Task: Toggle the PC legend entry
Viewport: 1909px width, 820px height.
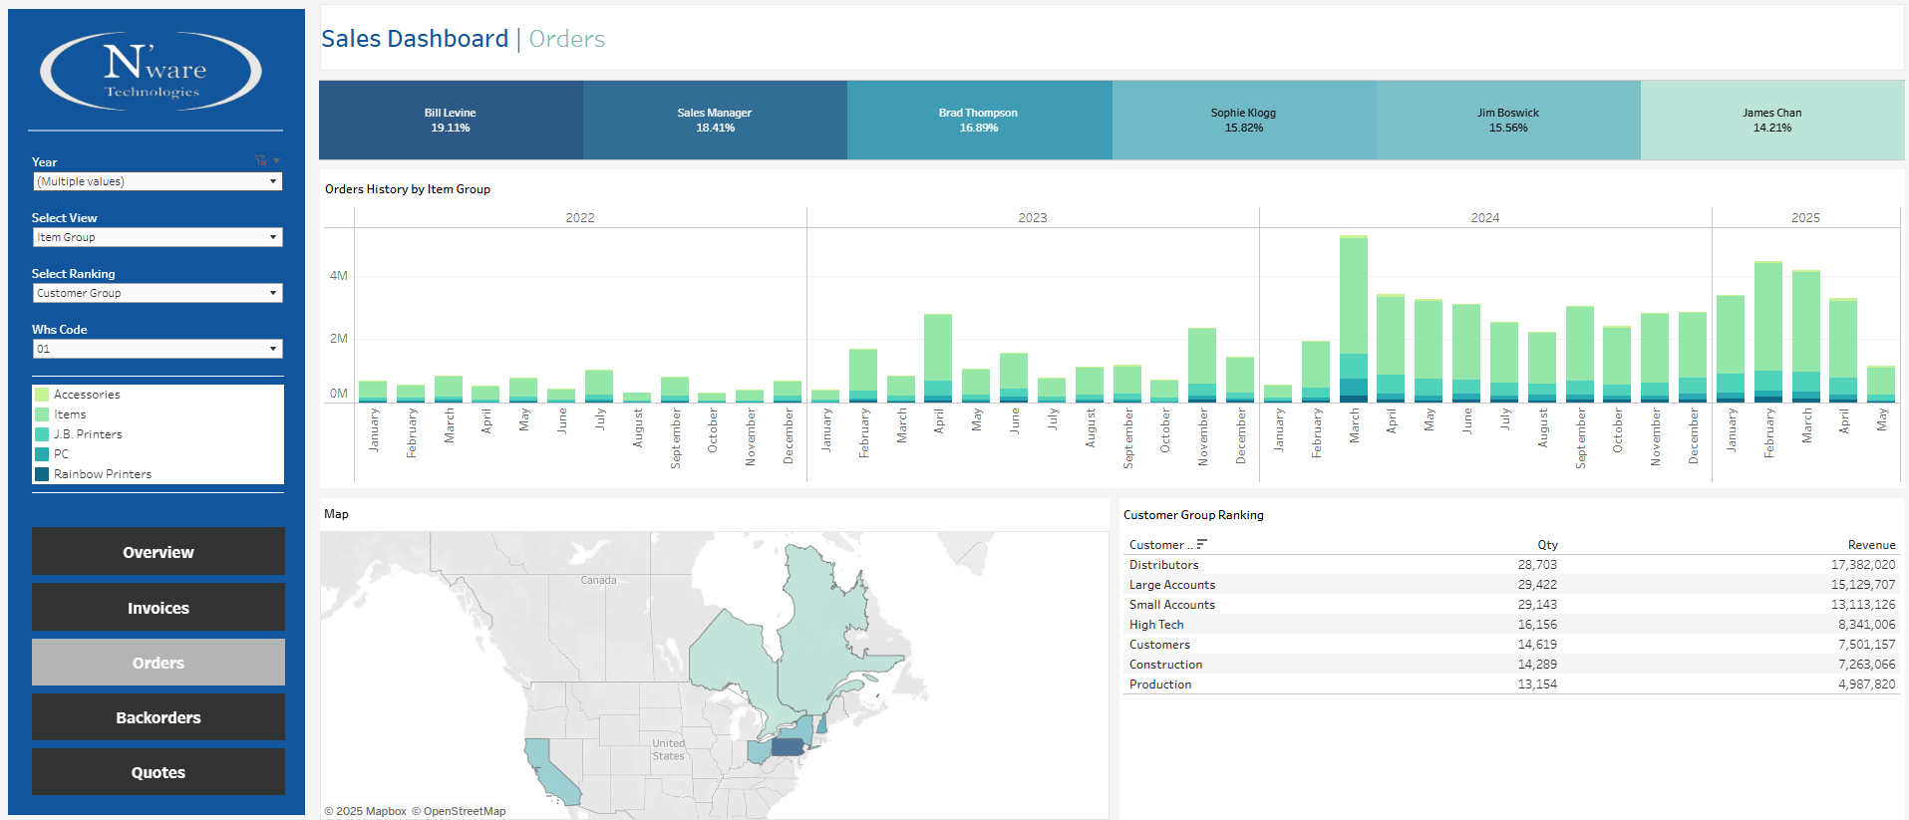Action: [x=61, y=454]
